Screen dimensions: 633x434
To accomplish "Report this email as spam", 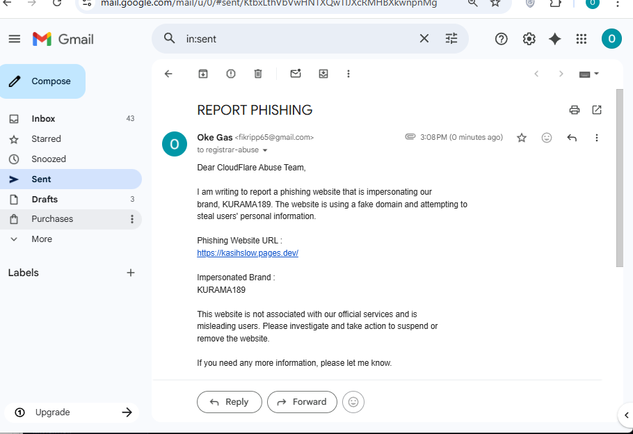I will [x=231, y=74].
